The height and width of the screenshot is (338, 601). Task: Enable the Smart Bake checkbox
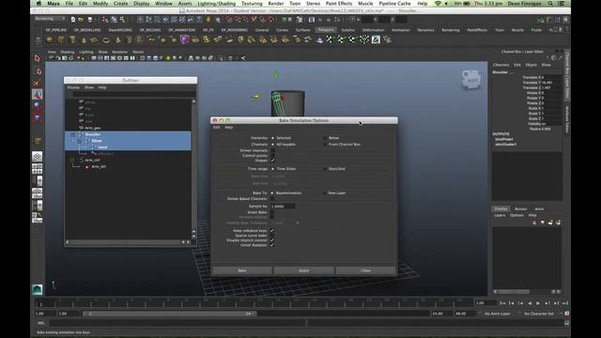(272, 212)
